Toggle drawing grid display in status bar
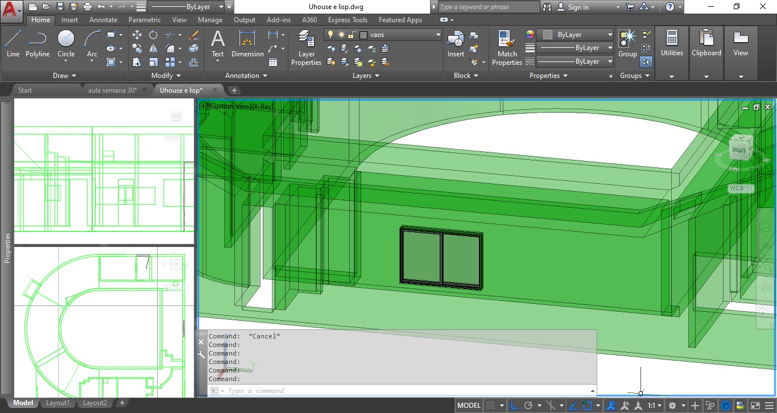 pyautogui.click(x=491, y=406)
